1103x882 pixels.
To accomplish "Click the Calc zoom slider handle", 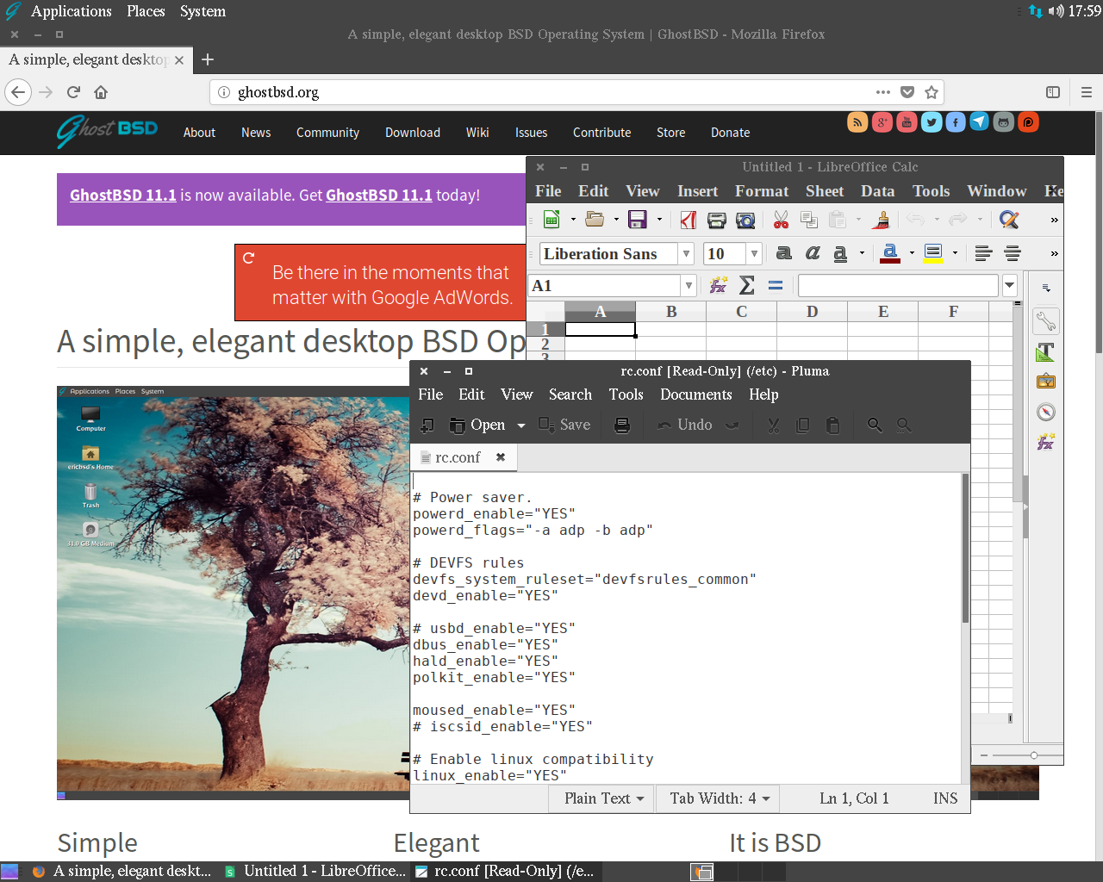I will (1033, 755).
